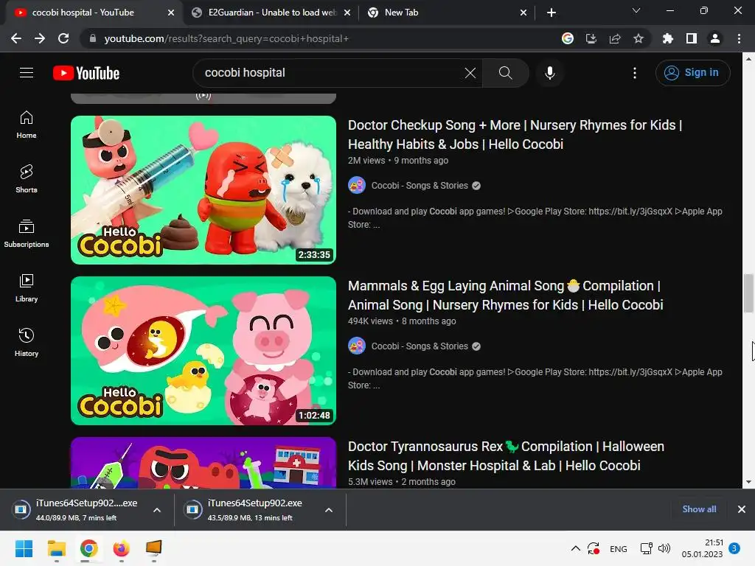This screenshot has height=566, width=755.
Task: Click the Sign in button
Action: tap(692, 73)
